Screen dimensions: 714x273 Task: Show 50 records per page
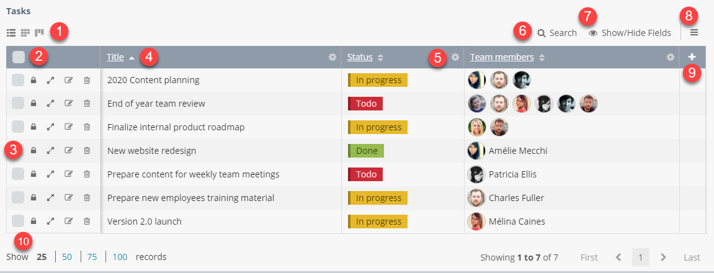click(x=67, y=257)
